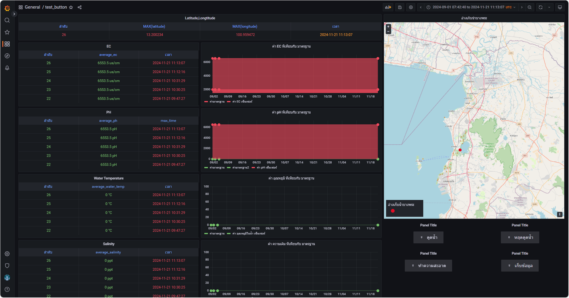Open the Water Temperature panel title menu
The image size is (569, 298).
109,178
